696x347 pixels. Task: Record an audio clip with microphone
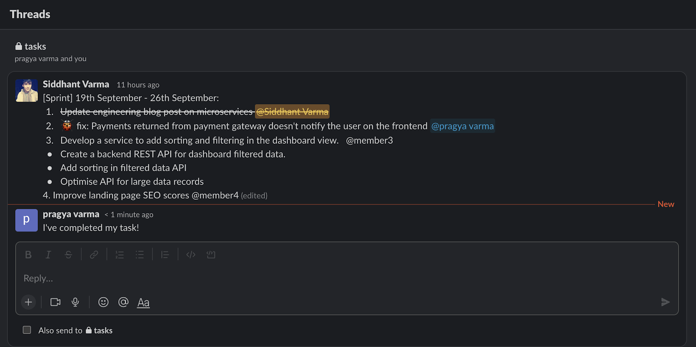(x=75, y=302)
